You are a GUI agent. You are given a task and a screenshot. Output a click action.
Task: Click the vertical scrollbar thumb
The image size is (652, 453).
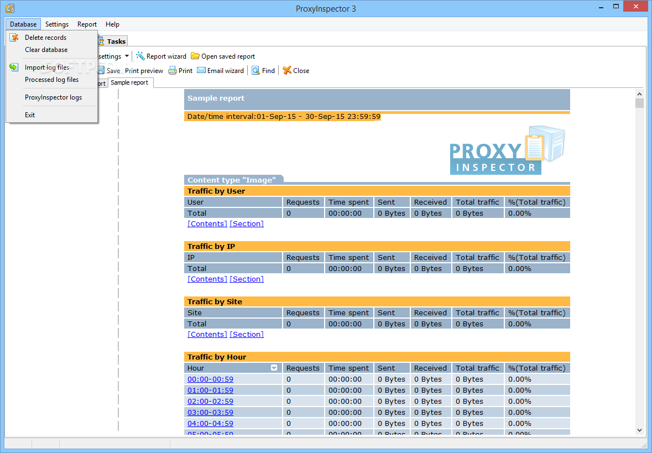pyautogui.click(x=639, y=103)
